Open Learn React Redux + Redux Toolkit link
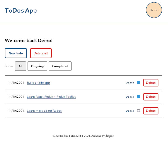 (x=51, y=97)
